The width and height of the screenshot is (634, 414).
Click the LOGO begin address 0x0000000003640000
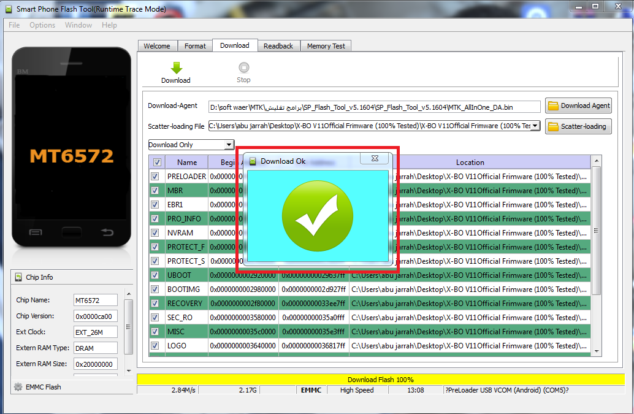point(243,346)
